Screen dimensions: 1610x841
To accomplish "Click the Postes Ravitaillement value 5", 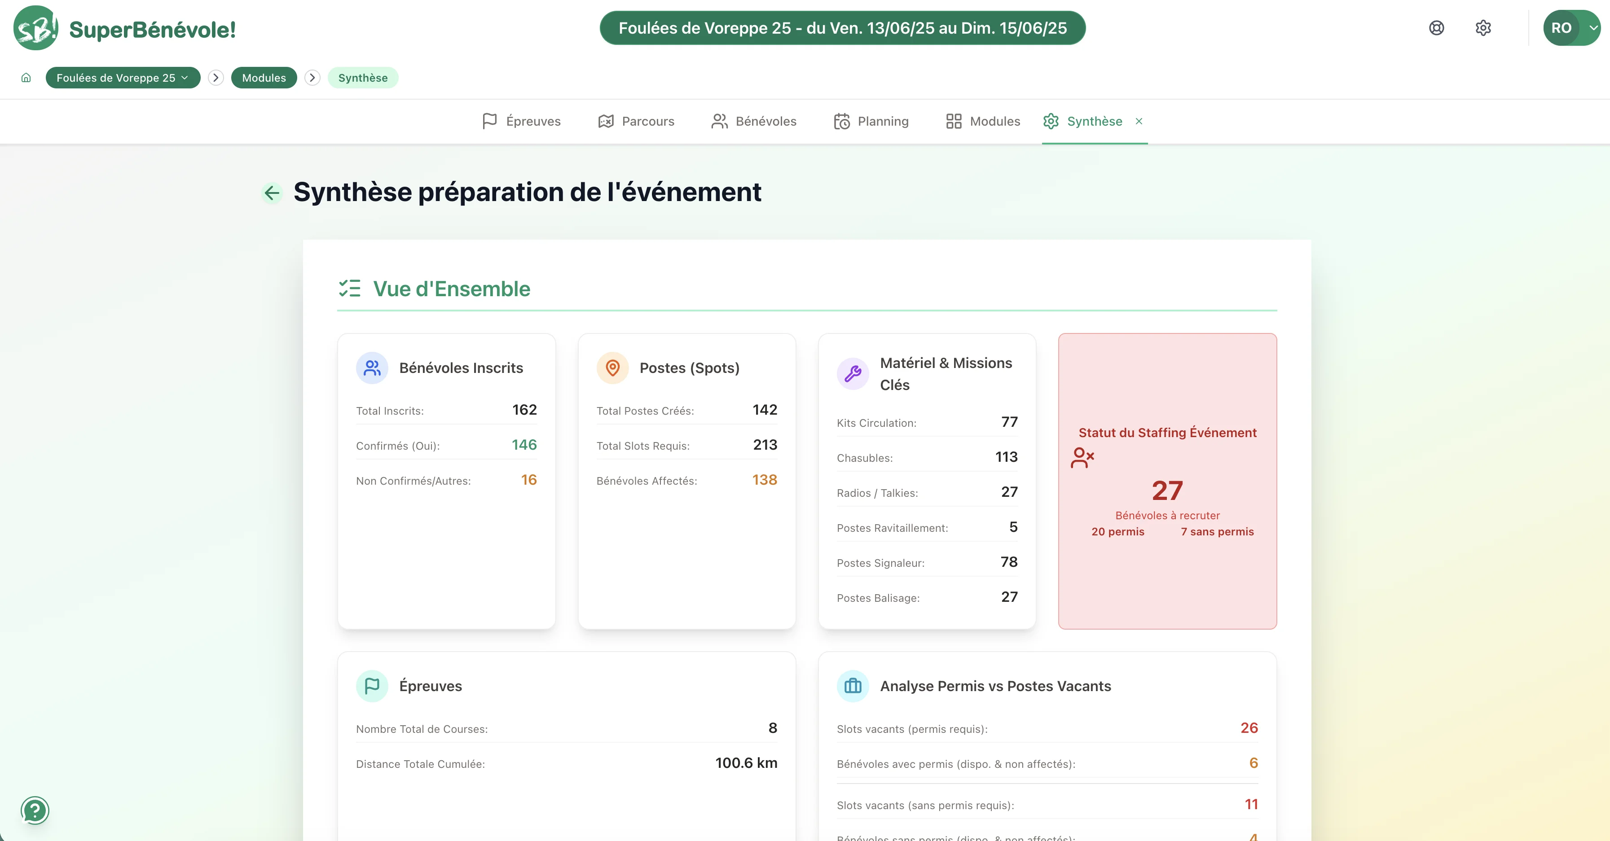I will [1013, 527].
